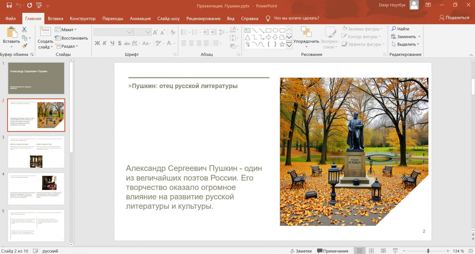The image size is (475, 254).
Task: Toggle the Заметки notes pane
Action: (x=301, y=251)
